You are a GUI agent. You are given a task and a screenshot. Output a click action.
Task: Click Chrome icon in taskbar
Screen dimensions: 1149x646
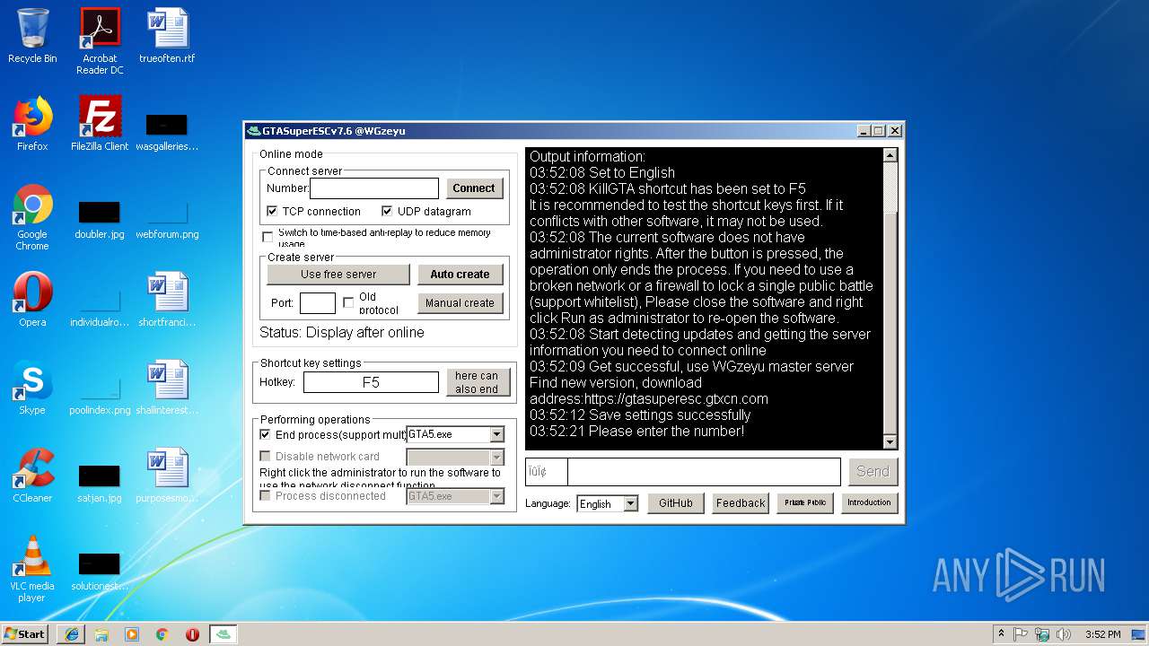point(162,634)
